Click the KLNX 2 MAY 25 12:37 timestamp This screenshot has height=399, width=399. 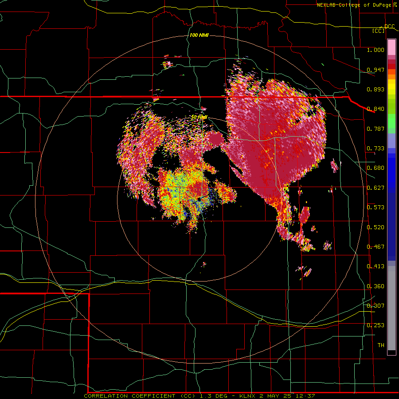(277, 396)
